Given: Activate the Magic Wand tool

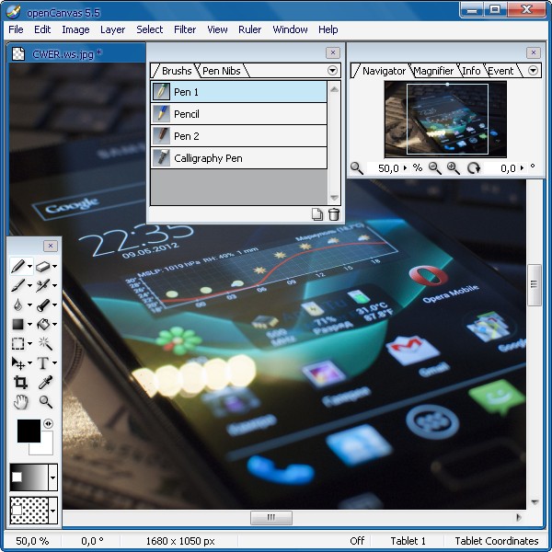Looking at the screenshot, I should 44,343.
